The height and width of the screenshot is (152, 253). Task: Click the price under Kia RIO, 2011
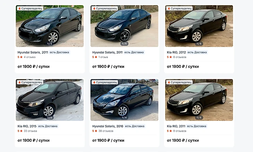pos(183,141)
